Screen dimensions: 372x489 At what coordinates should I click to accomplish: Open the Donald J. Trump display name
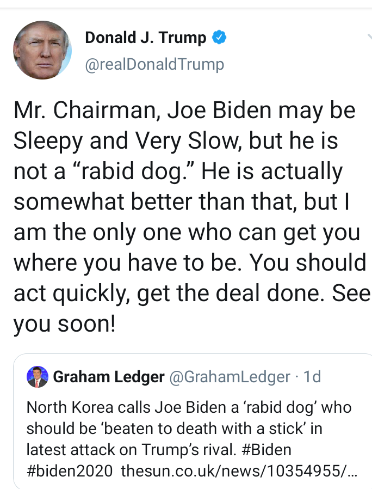[x=146, y=38]
